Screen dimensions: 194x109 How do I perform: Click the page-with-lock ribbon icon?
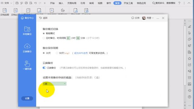[x=75, y=11]
